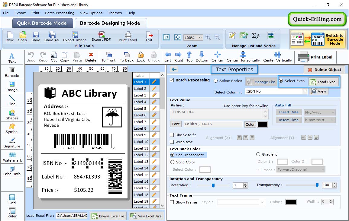Toggle the Batch Processing checkbox
Image resolution: width=349 pixels, height=221 pixels.
click(x=172, y=80)
